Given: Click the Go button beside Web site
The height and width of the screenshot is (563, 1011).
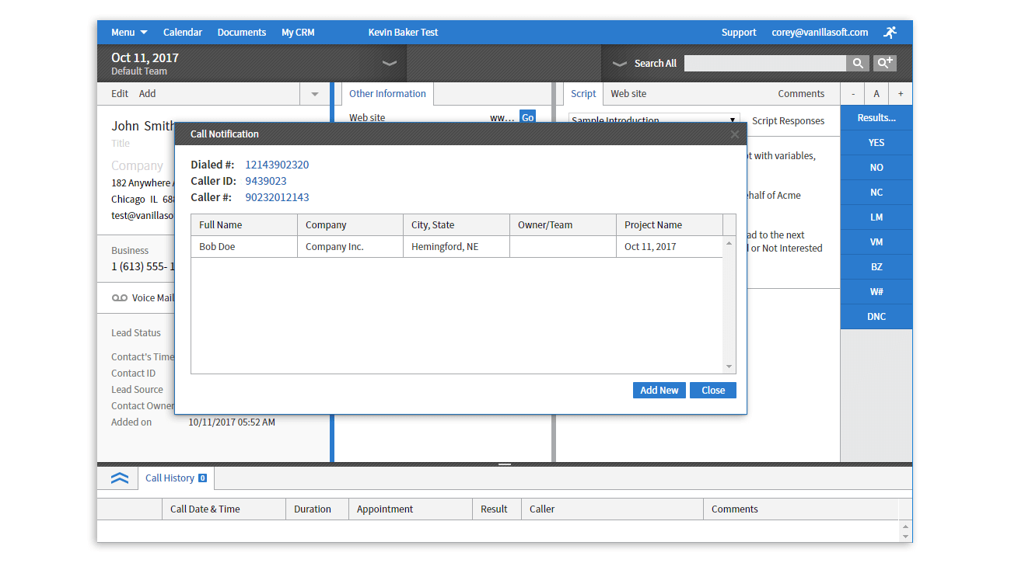Looking at the screenshot, I should click(x=527, y=117).
